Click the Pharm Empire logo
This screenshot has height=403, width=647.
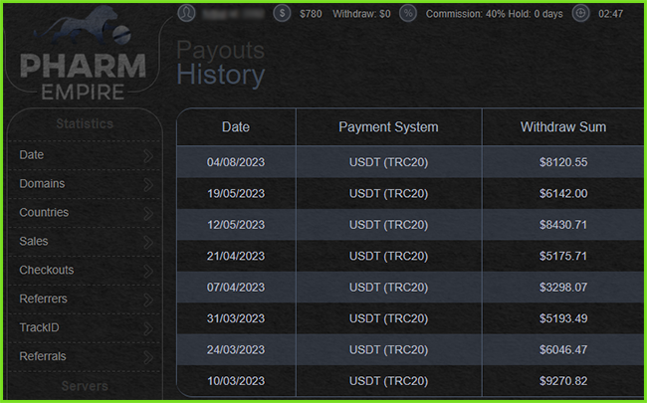click(x=84, y=62)
